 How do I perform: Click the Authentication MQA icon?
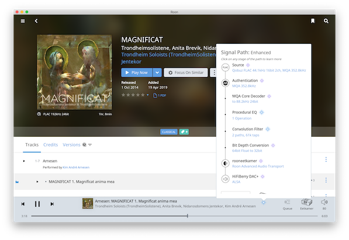pyautogui.click(x=225, y=83)
